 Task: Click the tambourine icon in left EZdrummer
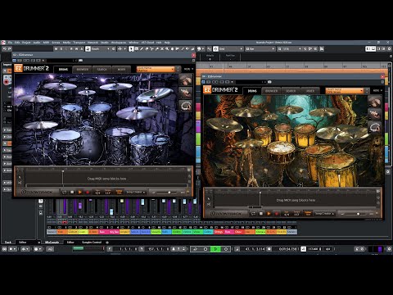186,106
